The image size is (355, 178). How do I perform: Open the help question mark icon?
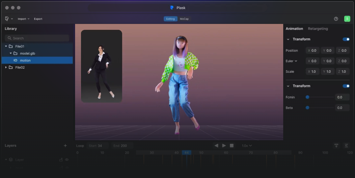(x=336, y=19)
